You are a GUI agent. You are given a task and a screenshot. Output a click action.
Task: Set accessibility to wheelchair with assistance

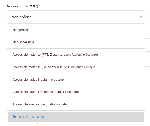point(76,80)
